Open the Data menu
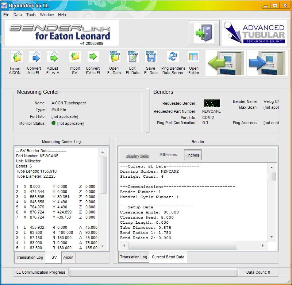 [18, 15]
